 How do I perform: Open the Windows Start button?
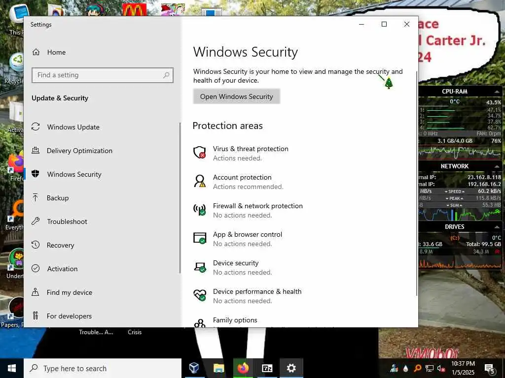(x=12, y=368)
